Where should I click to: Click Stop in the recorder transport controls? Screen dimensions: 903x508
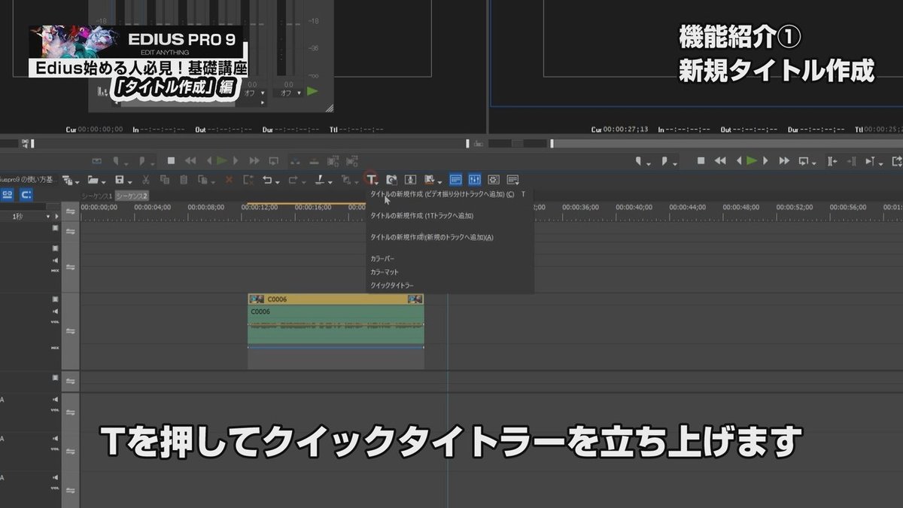[701, 160]
